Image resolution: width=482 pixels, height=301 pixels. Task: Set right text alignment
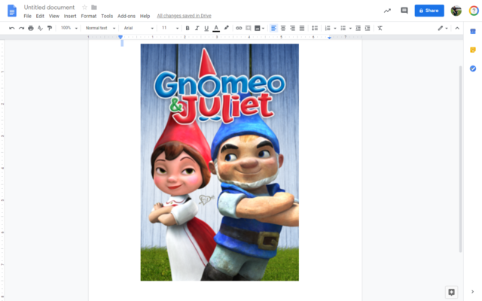pyautogui.click(x=293, y=28)
